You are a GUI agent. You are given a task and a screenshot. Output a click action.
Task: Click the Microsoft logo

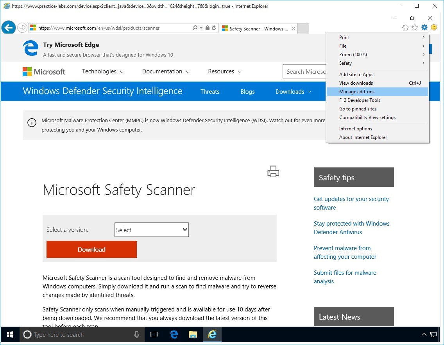(44, 71)
